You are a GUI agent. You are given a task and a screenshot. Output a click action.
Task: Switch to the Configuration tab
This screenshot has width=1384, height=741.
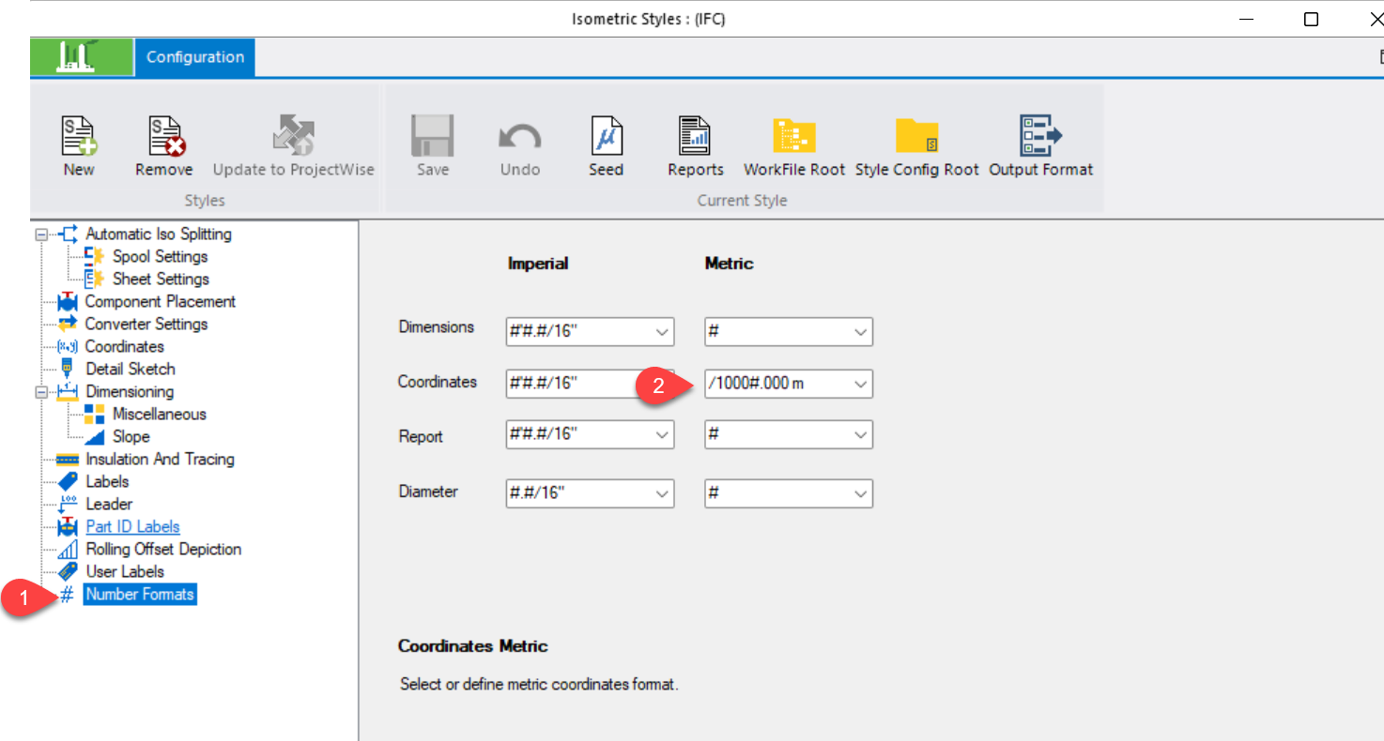(194, 57)
